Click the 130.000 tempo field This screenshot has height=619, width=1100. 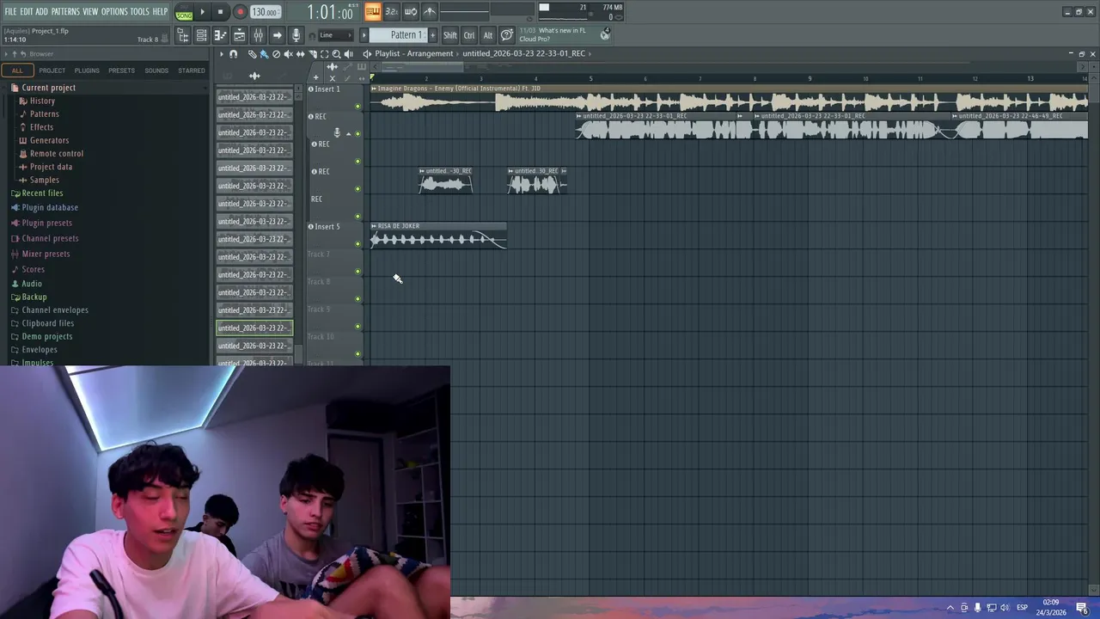(x=265, y=12)
